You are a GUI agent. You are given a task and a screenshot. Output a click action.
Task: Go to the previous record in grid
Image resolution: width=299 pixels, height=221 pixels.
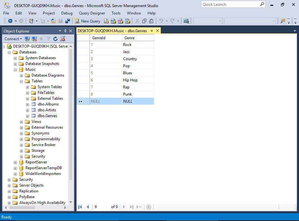click(x=88, y=207)
